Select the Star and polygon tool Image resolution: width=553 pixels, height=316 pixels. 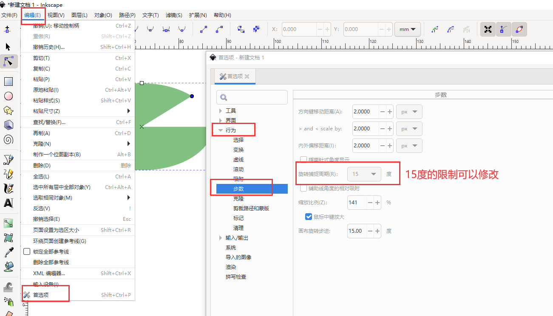click(x=8, y=110)
